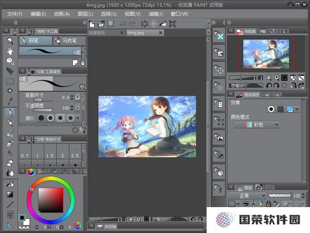Click 不透明度 opacity slider
The width and height of the screenshot is (310, 233).
point(43,110)
